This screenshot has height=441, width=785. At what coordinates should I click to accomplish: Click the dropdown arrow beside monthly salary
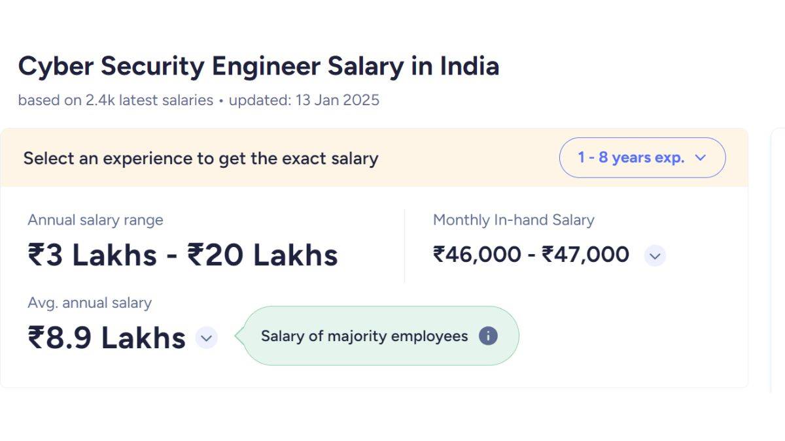(x=655, y=256)
